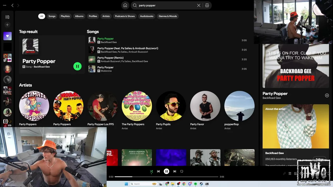Viewport: 333px width, 187px height.
Task: Open green PARTY POPPER album thumbnail
Action: coord(137,157)
